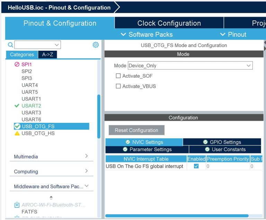Click the vertical scrollbar in peripheral list
This screenshot has height=220, width=266.
click(99, 116)
